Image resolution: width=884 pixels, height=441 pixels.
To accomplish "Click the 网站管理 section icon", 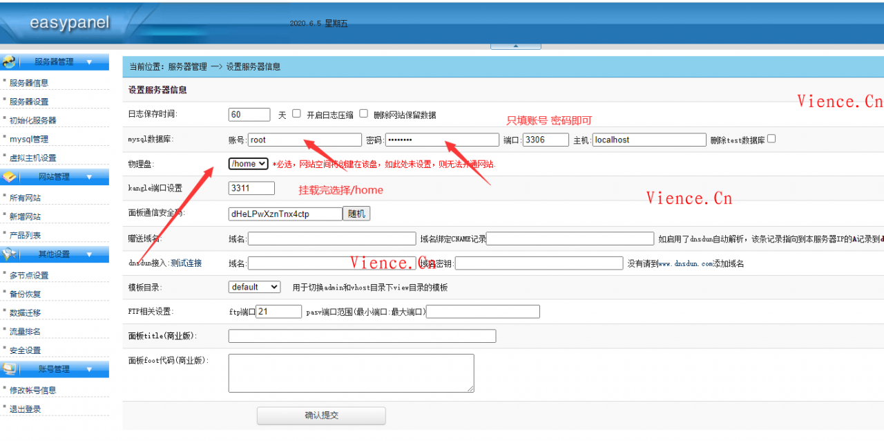I will coord(10,177).
